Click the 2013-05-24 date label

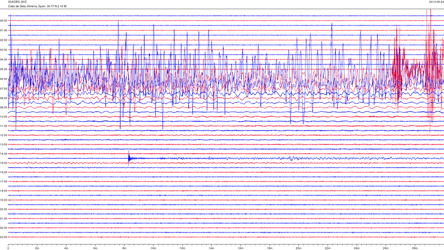pos(436,2)
